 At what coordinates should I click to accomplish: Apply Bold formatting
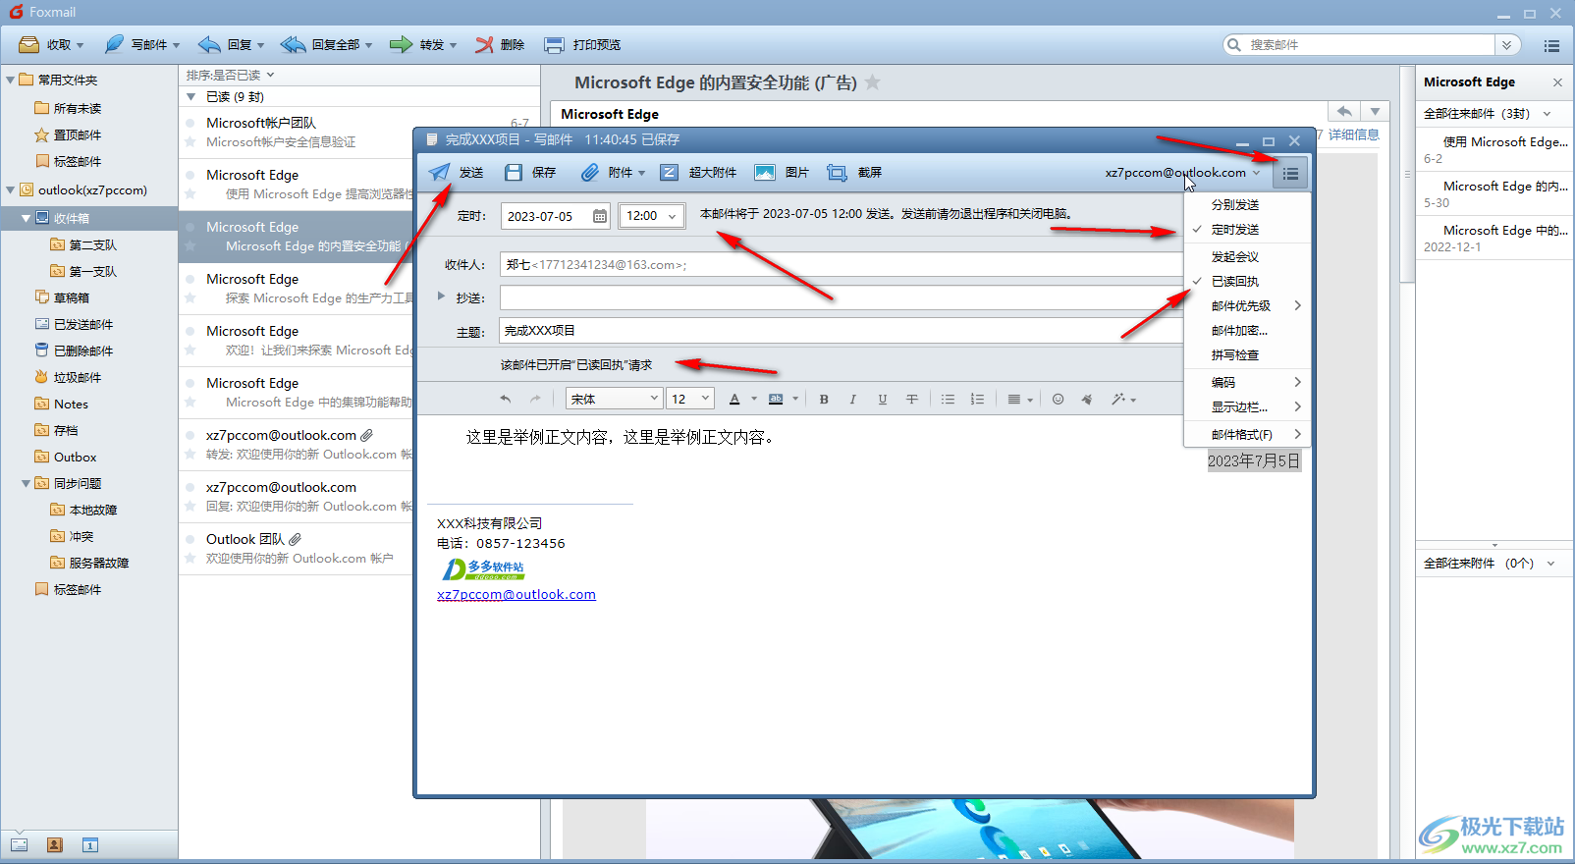[x=824, y=399]
